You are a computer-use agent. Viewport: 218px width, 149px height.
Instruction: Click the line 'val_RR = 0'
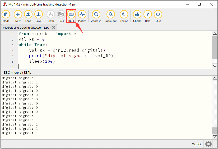(x=31, y=39)
